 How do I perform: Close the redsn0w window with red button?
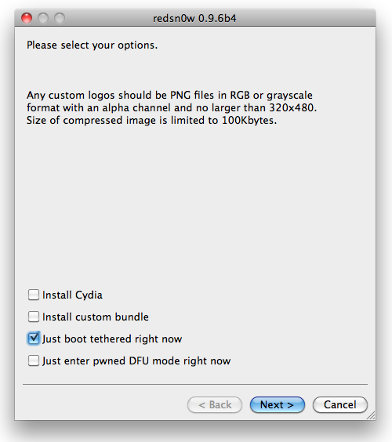27,18
